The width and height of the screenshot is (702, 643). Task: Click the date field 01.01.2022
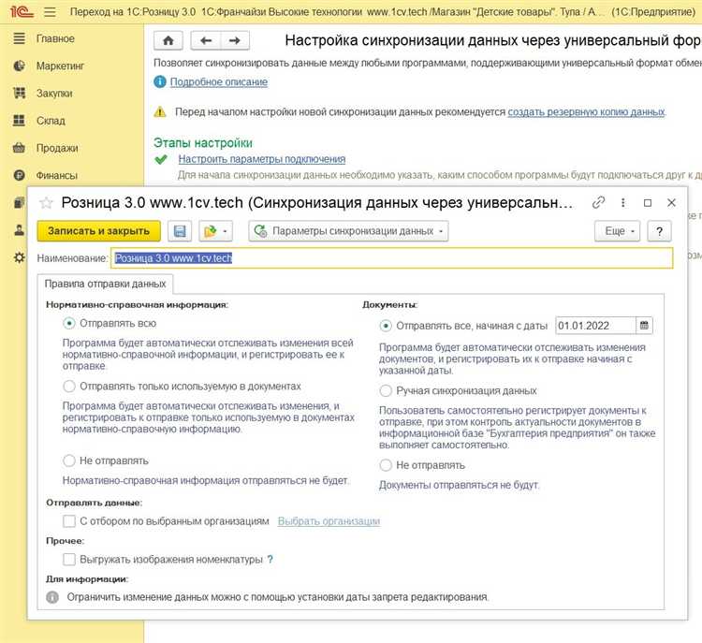595,326
